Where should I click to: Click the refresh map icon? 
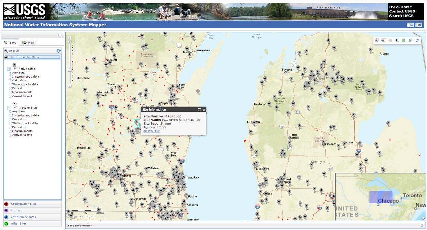tap(417, 40)
